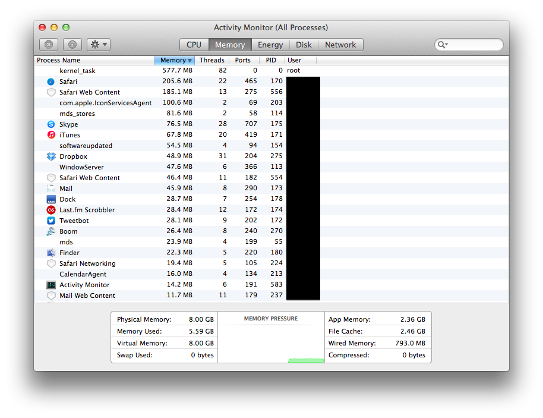The height and width of the screenshot is (418, 543).
Task: Select the CalendarAgent process row
Action: point(271,274)
